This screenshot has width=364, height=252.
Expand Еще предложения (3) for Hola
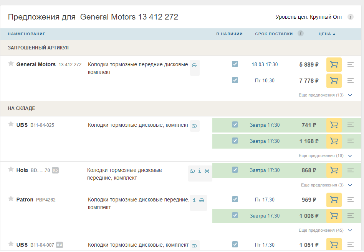click(327, 185)
